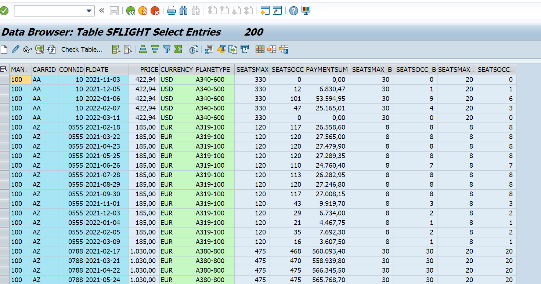Sort the entries ascending
The image size is (541, 284).
(143, 49)
